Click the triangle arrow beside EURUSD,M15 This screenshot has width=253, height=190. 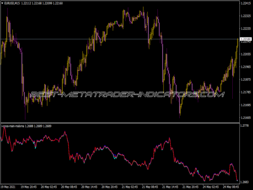2,3
